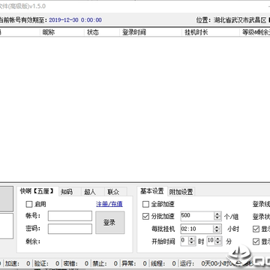Increase the 每批挂机 duration
Screen dimensions: 270x270
217,227
